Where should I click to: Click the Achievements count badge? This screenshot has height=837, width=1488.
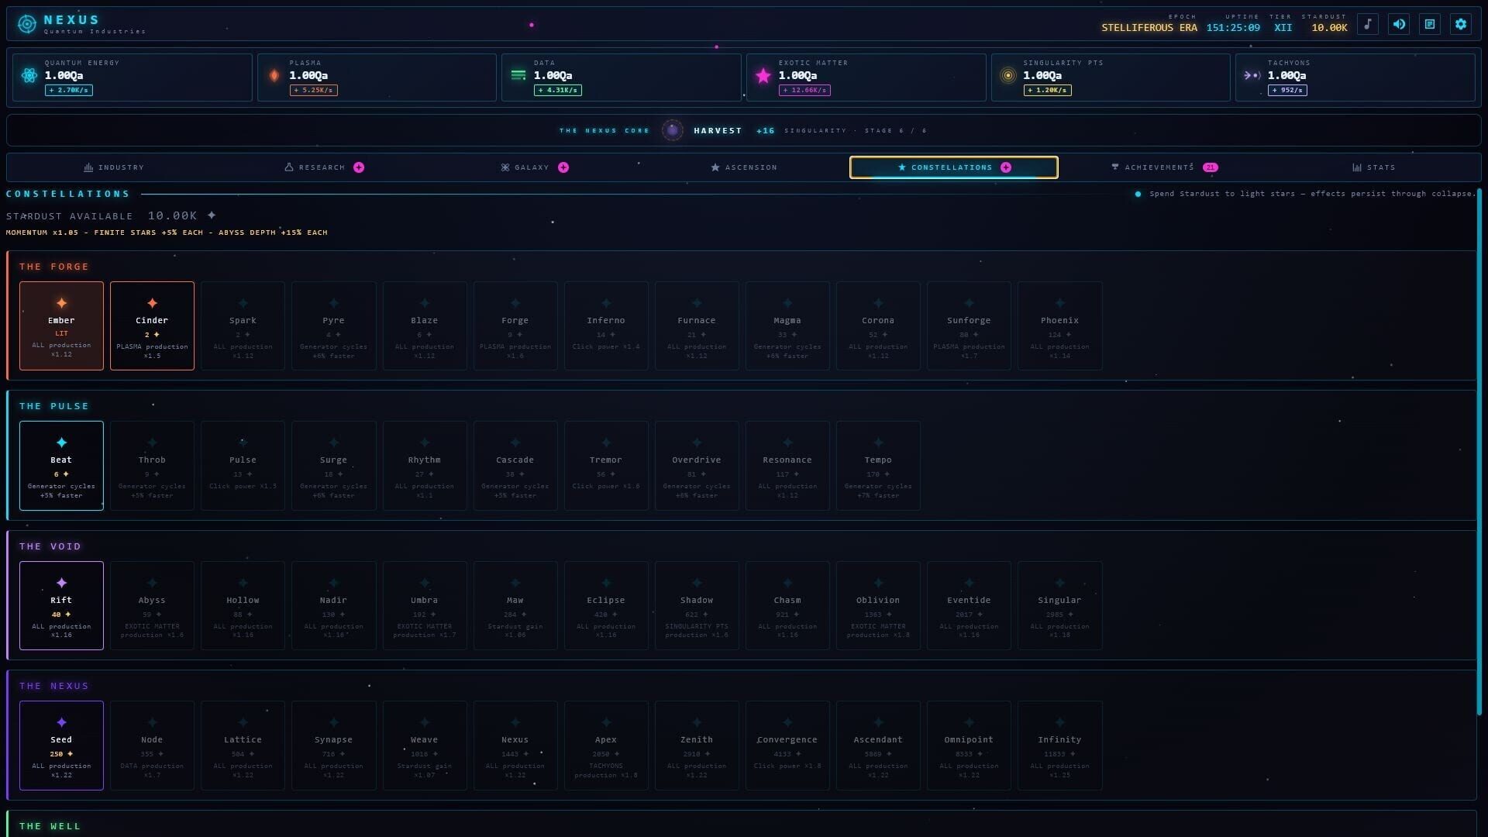(x=1211, y=167)
